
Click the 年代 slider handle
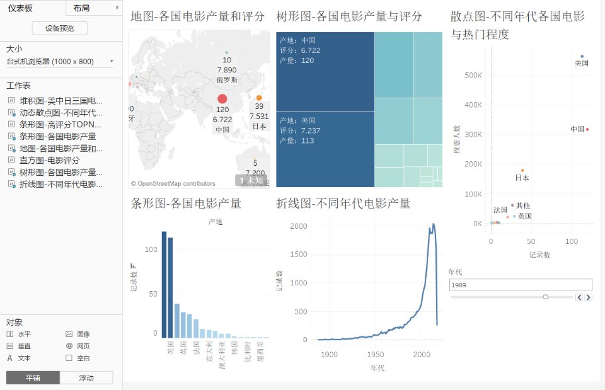tap(546, 297)
